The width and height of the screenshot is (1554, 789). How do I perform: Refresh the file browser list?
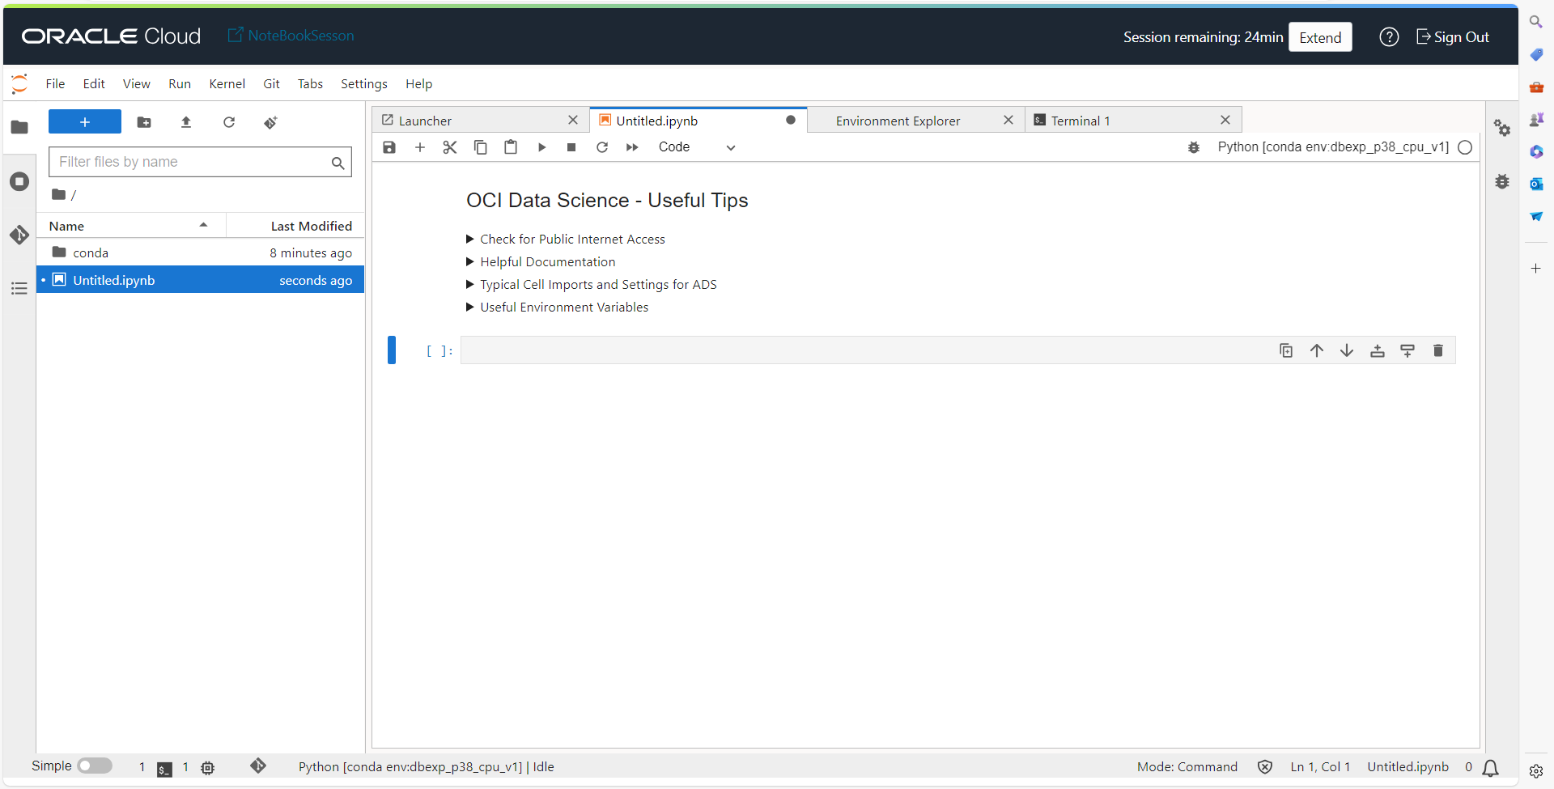229,122
